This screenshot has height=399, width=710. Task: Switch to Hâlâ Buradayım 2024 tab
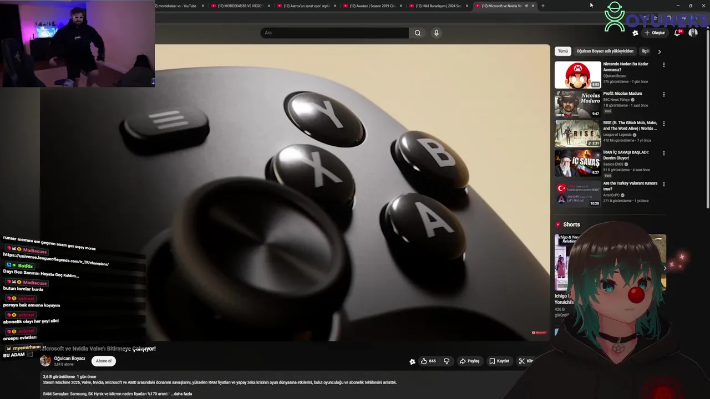[438, 6]
